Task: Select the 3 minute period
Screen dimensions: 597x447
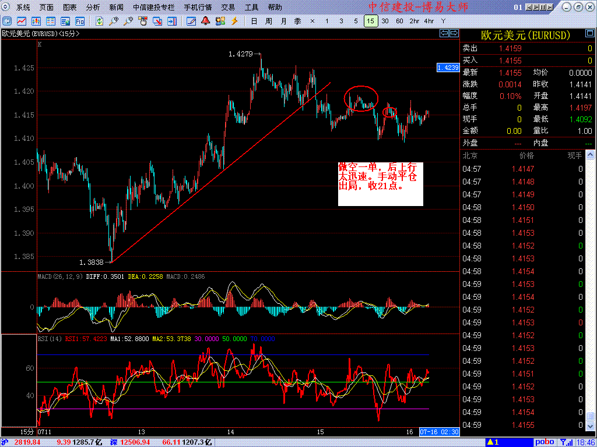Action: point(341,21)
